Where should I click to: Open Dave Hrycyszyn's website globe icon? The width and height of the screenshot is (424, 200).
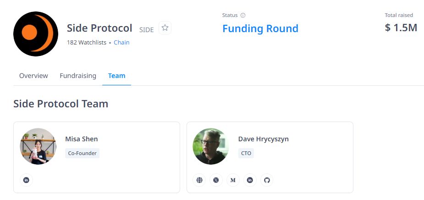click(199, 180)
